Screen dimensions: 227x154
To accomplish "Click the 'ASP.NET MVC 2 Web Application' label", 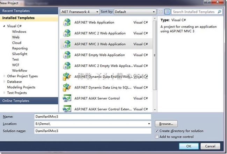I will (x=100, y=33).
